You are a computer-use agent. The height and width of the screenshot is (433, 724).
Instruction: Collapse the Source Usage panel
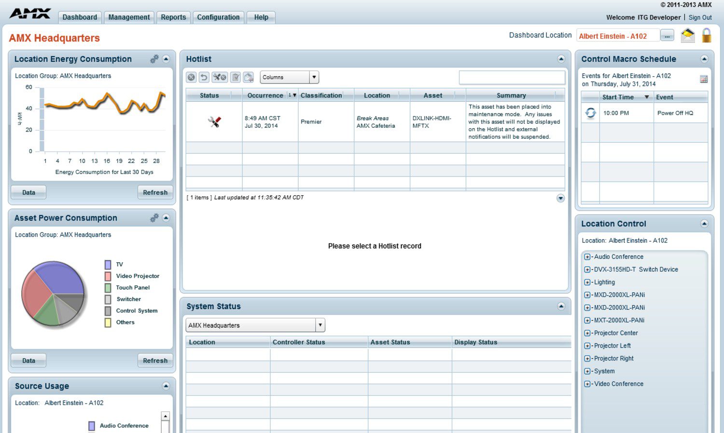[166, 386]
